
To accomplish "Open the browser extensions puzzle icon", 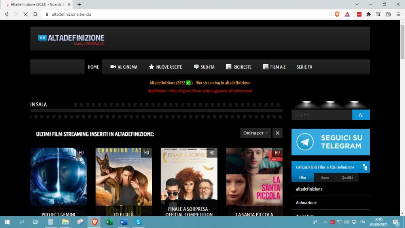I will [369, 14].
